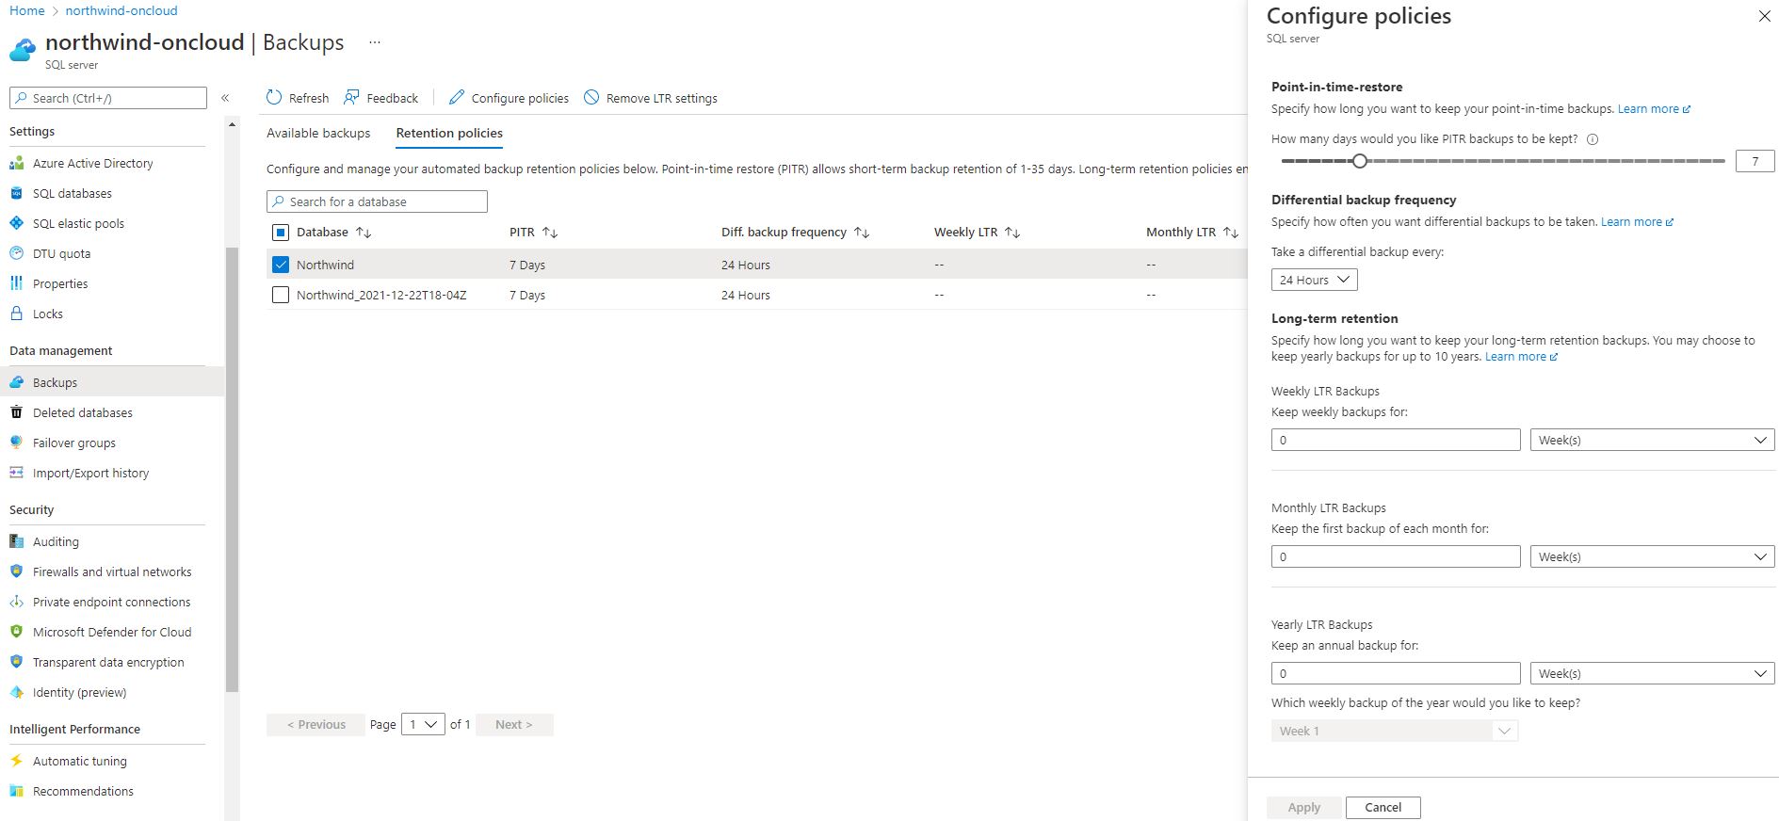Open Auditing menu item
The width and height of the screenshot is (1779, 821).
[x=56, y=541]
